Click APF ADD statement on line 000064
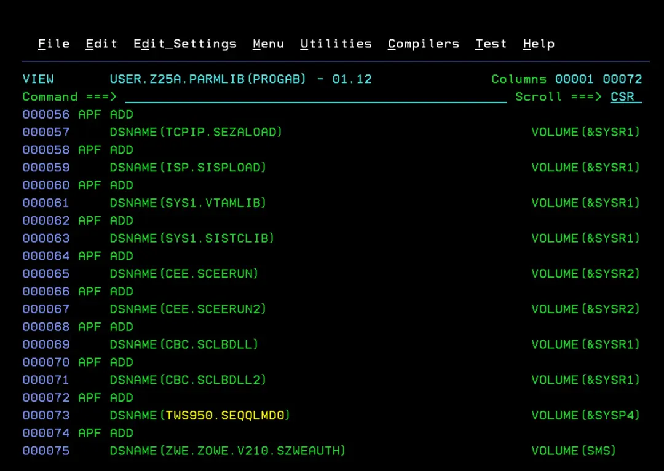Screen dimensions: 664x471 (x=106, y=256)
